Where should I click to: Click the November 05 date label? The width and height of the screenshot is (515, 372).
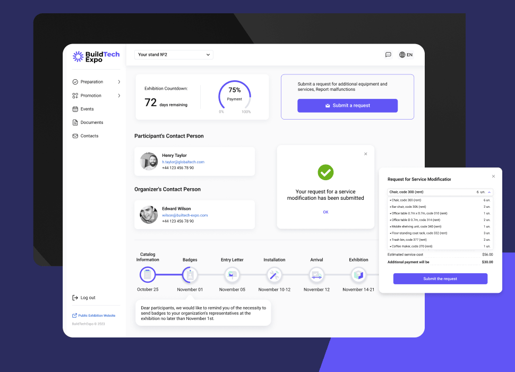(x=232, y=290)
